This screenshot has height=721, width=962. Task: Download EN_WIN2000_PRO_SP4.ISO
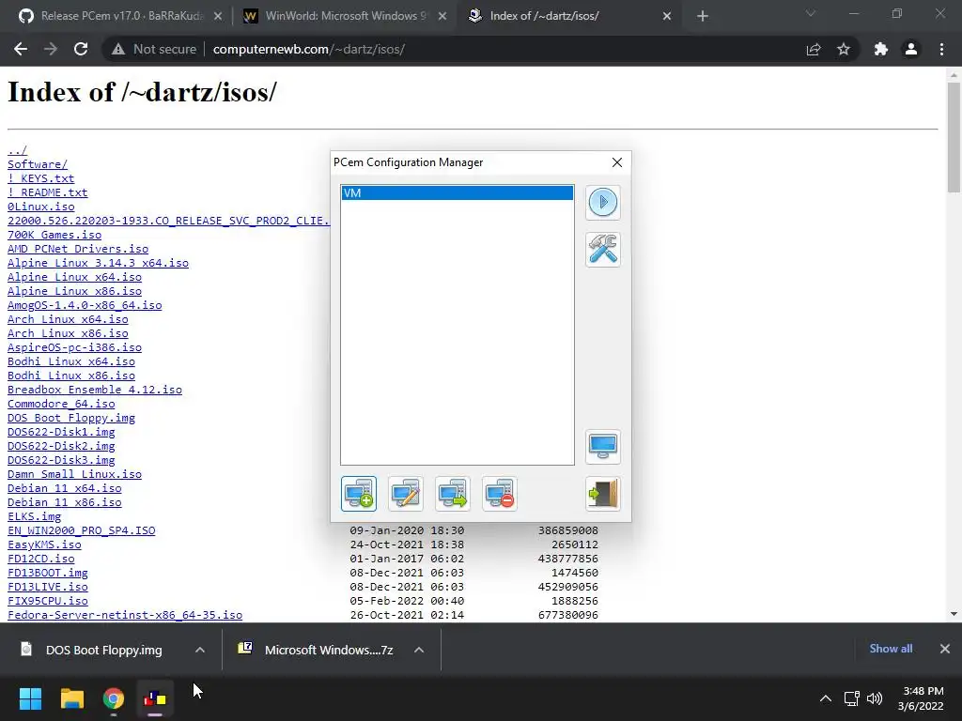pyautogui.click(x=81, y=531)
